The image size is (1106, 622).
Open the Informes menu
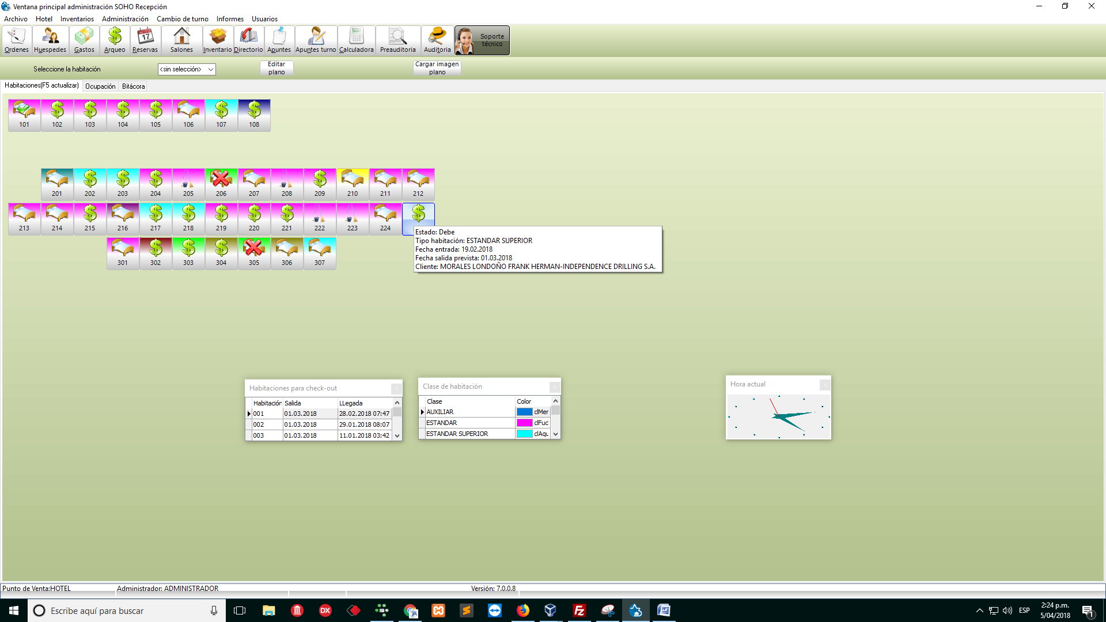point(230,19)
